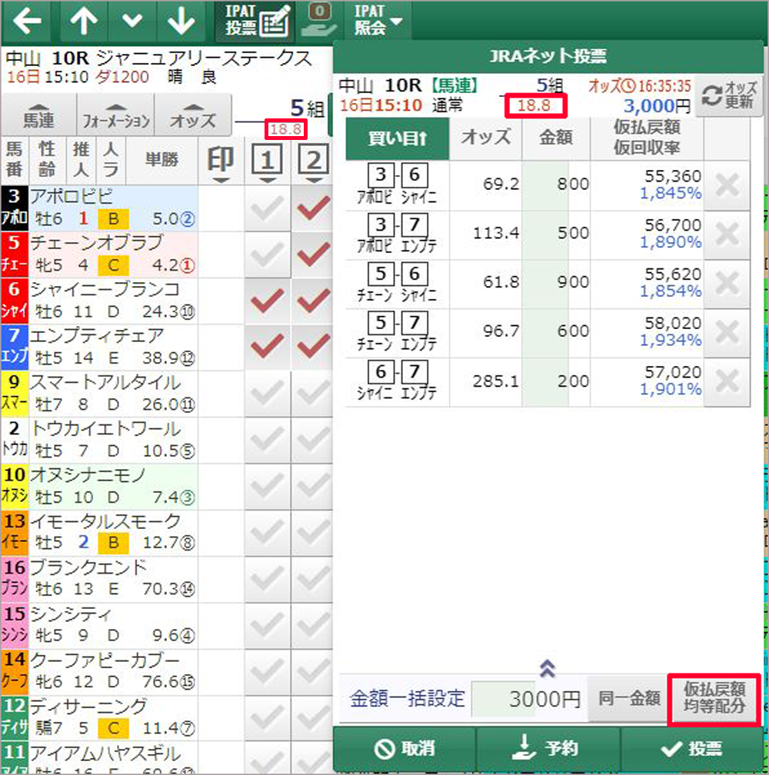Viewport: 769px width, 775px height.
Task: Edit the 900 amount for bet 5-6
Action: tap(556, 283)
